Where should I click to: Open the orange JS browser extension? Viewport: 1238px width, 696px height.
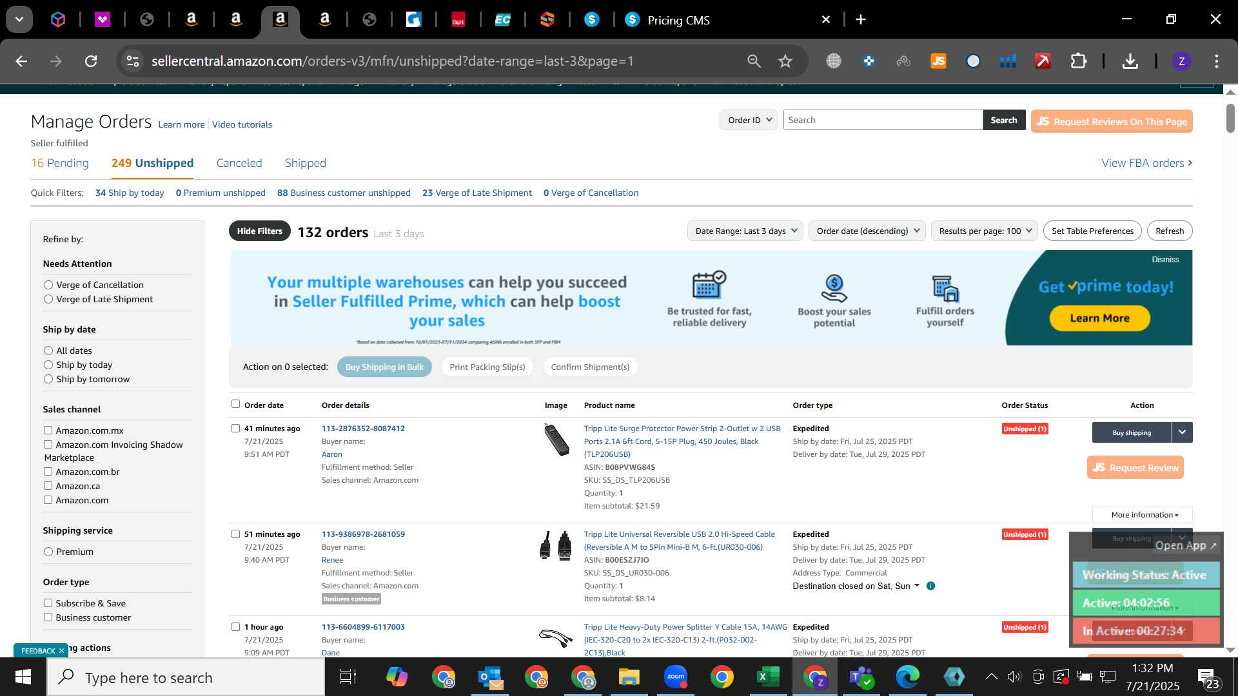pyautogui.click(x=938, y=61)
